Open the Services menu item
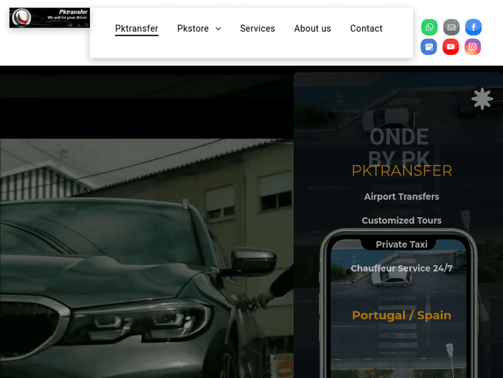This screenshot has height=378, width=503. [x=258, y=29]
